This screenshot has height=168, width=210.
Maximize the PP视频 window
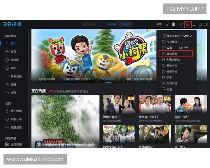200,24
